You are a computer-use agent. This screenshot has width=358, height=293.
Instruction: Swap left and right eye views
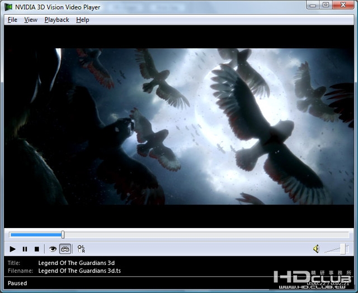81,249
